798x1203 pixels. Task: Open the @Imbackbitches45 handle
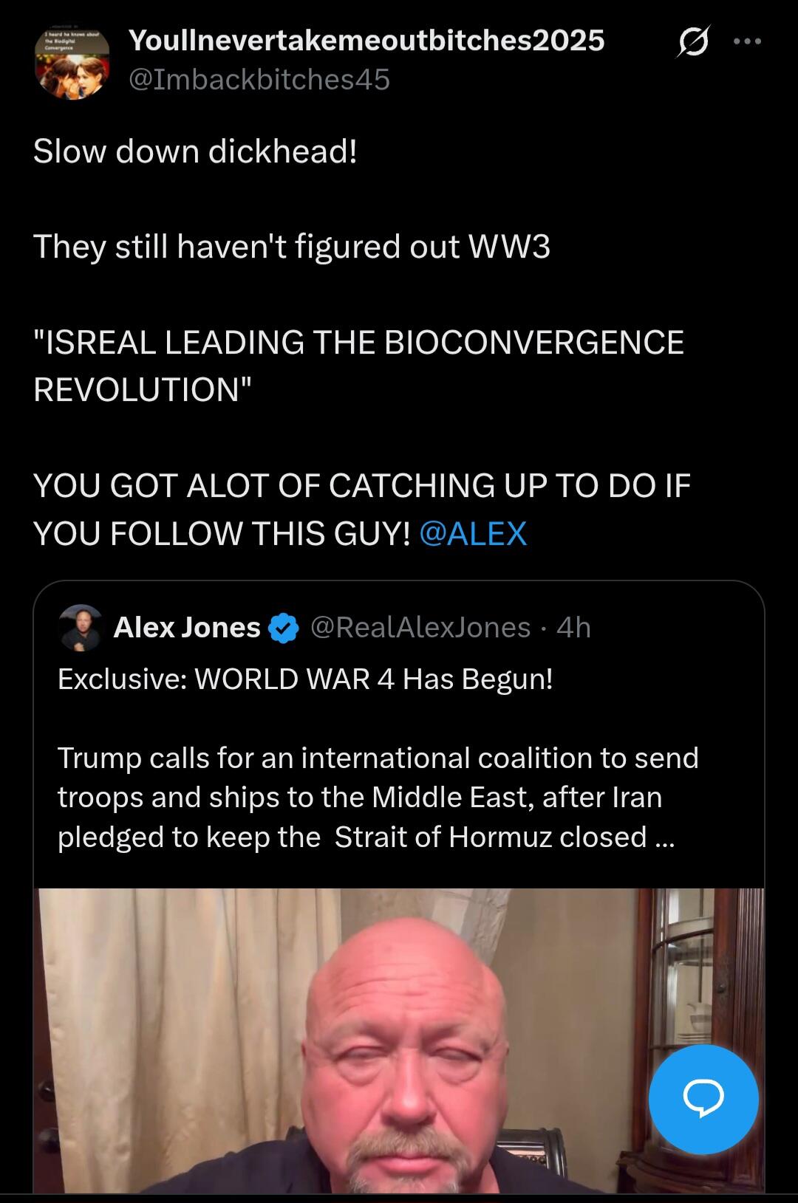point(259,80)
